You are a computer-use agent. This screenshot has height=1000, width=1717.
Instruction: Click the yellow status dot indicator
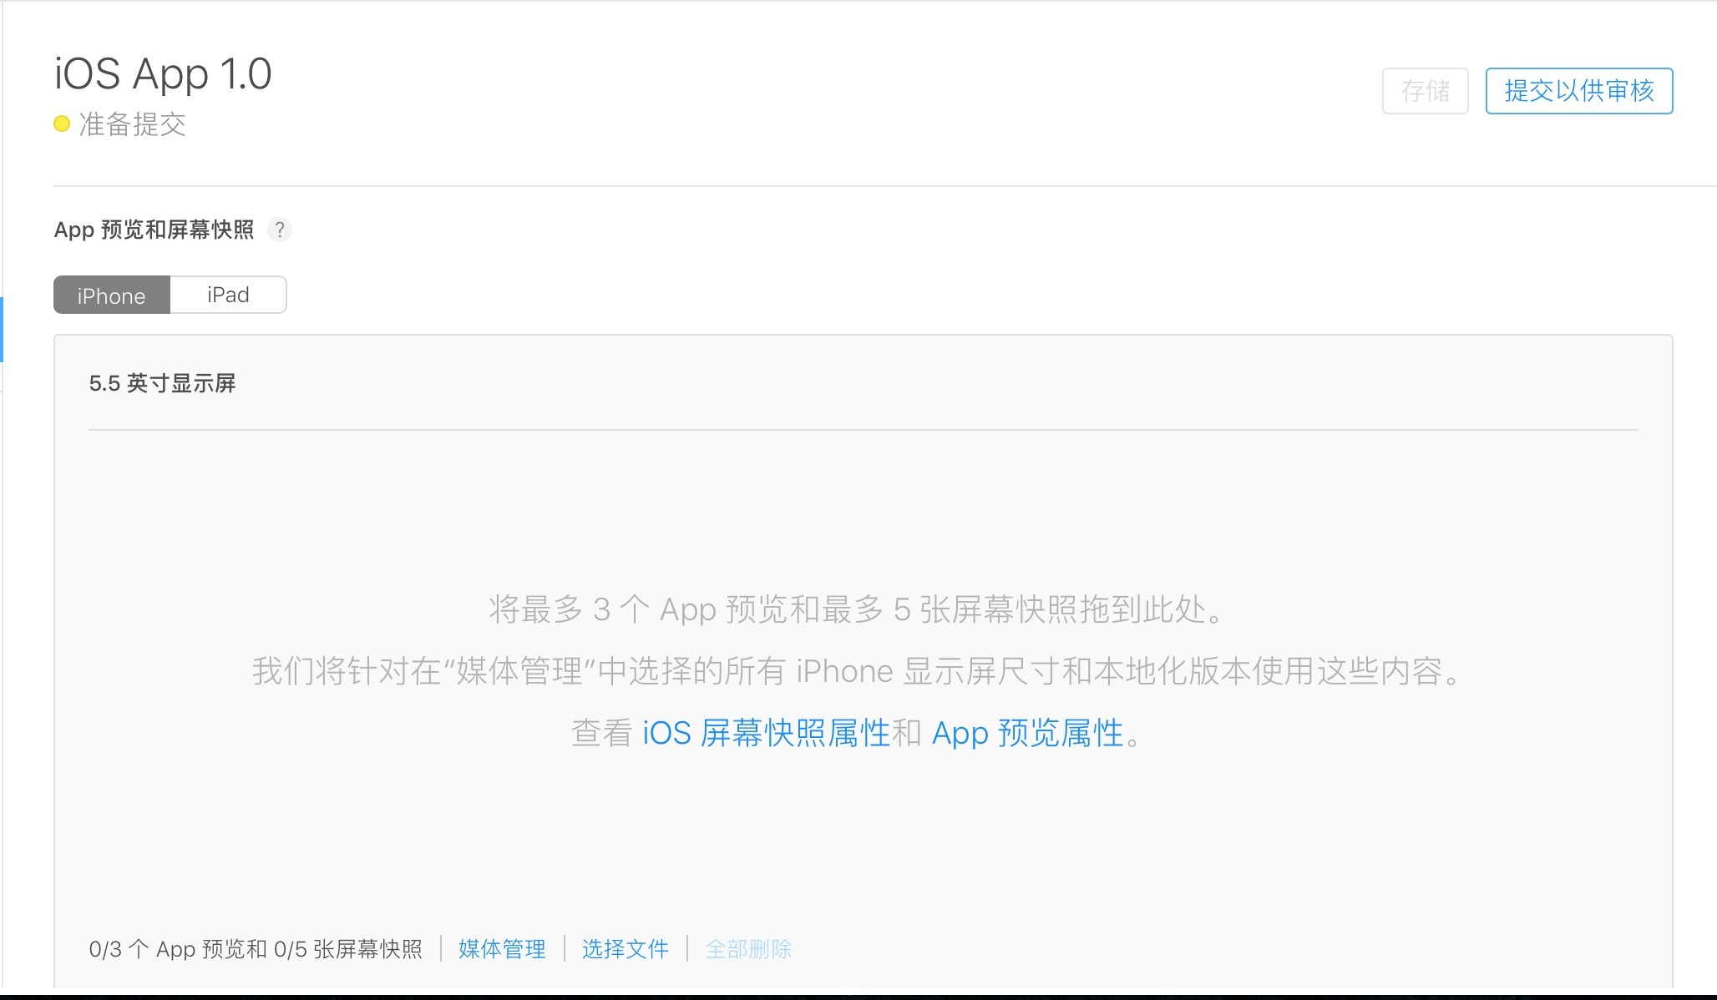pos(62,124)
